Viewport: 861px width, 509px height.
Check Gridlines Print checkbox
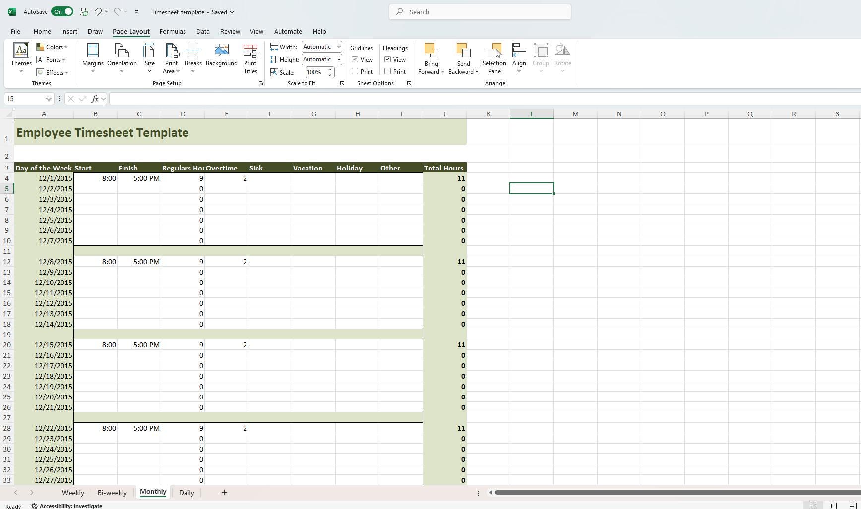pyautogui.click(x=355, y=71)
